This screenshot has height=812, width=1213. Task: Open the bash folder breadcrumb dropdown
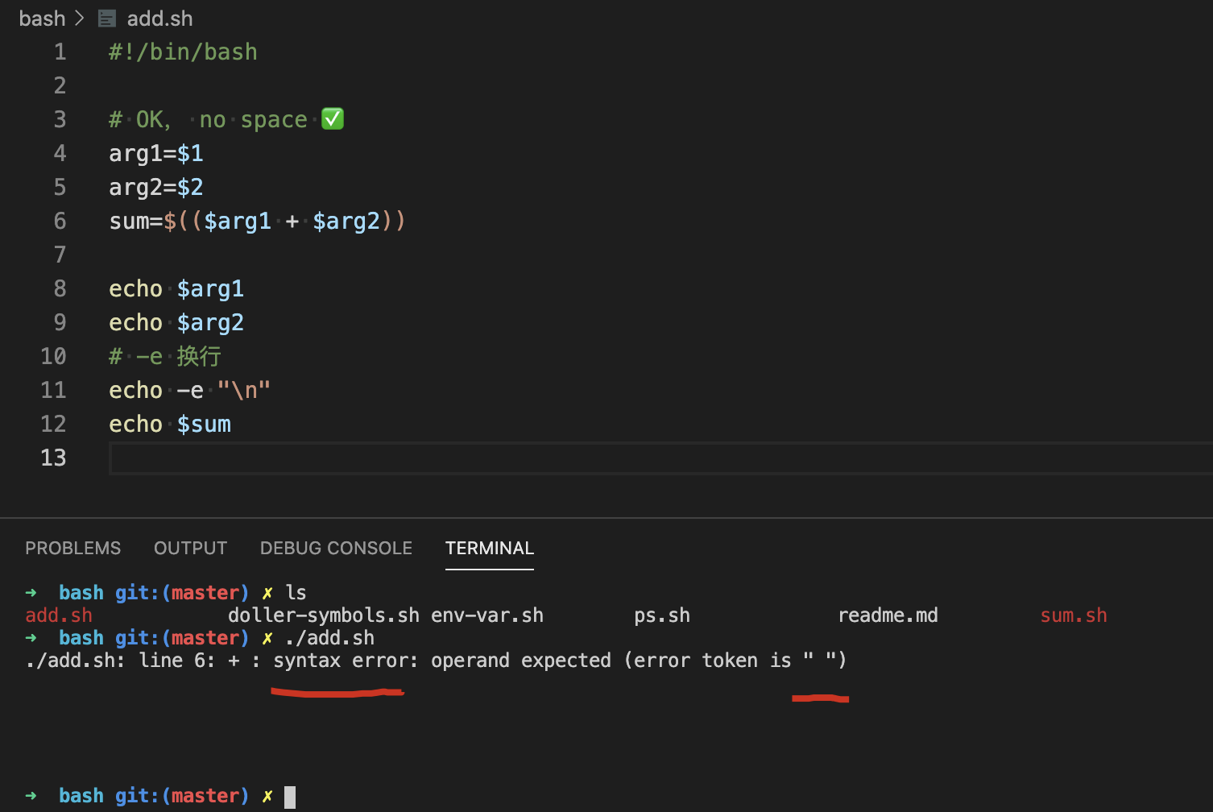[x=42, y=19]
